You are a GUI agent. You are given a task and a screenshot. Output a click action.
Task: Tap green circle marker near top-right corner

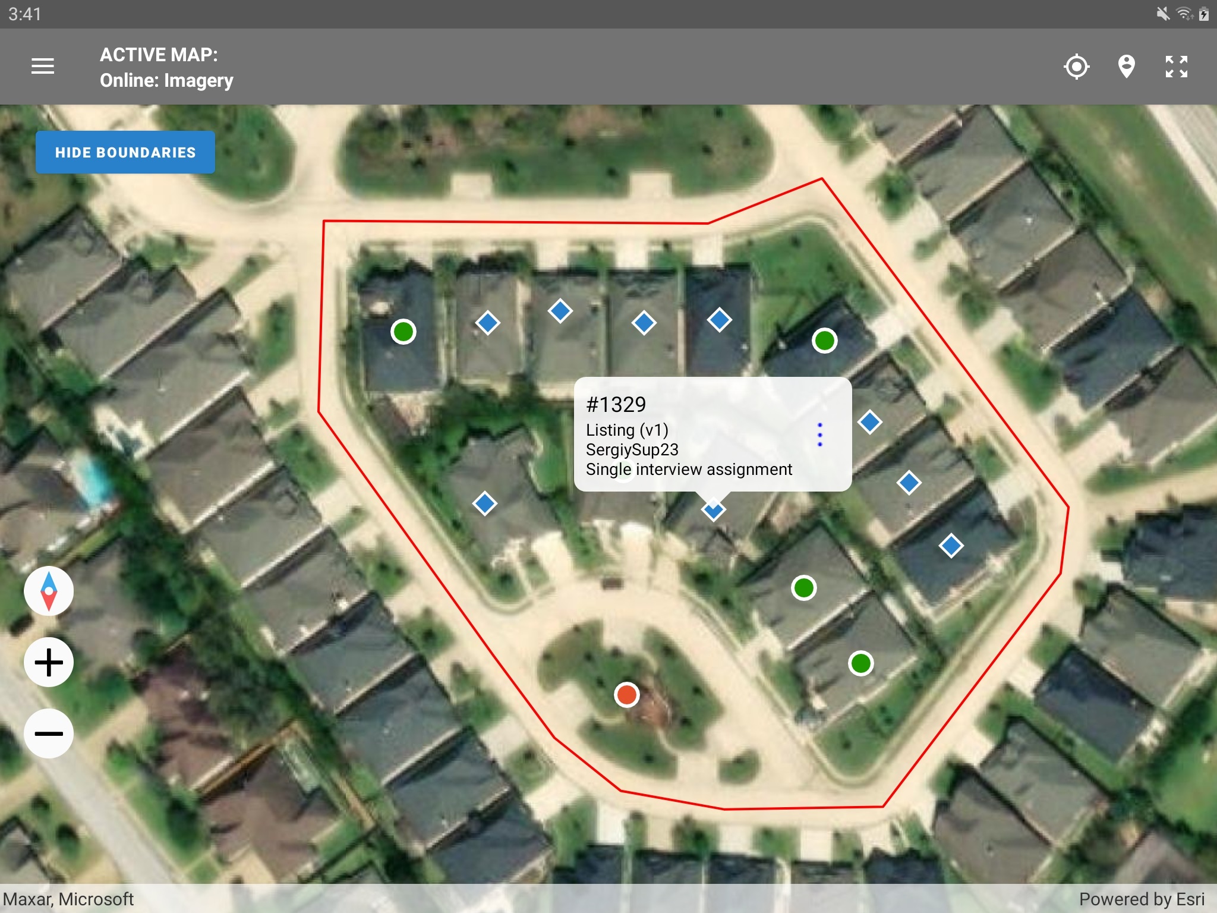[x=824, y=341]
